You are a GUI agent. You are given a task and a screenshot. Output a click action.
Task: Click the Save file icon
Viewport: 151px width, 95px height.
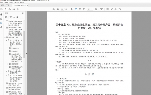(x=2, y=9)
